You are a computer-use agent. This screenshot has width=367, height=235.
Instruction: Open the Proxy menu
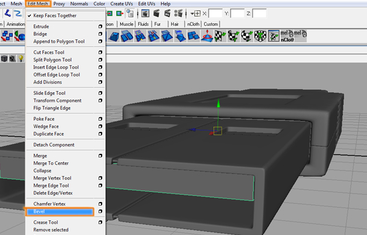(x=59, y=4)
